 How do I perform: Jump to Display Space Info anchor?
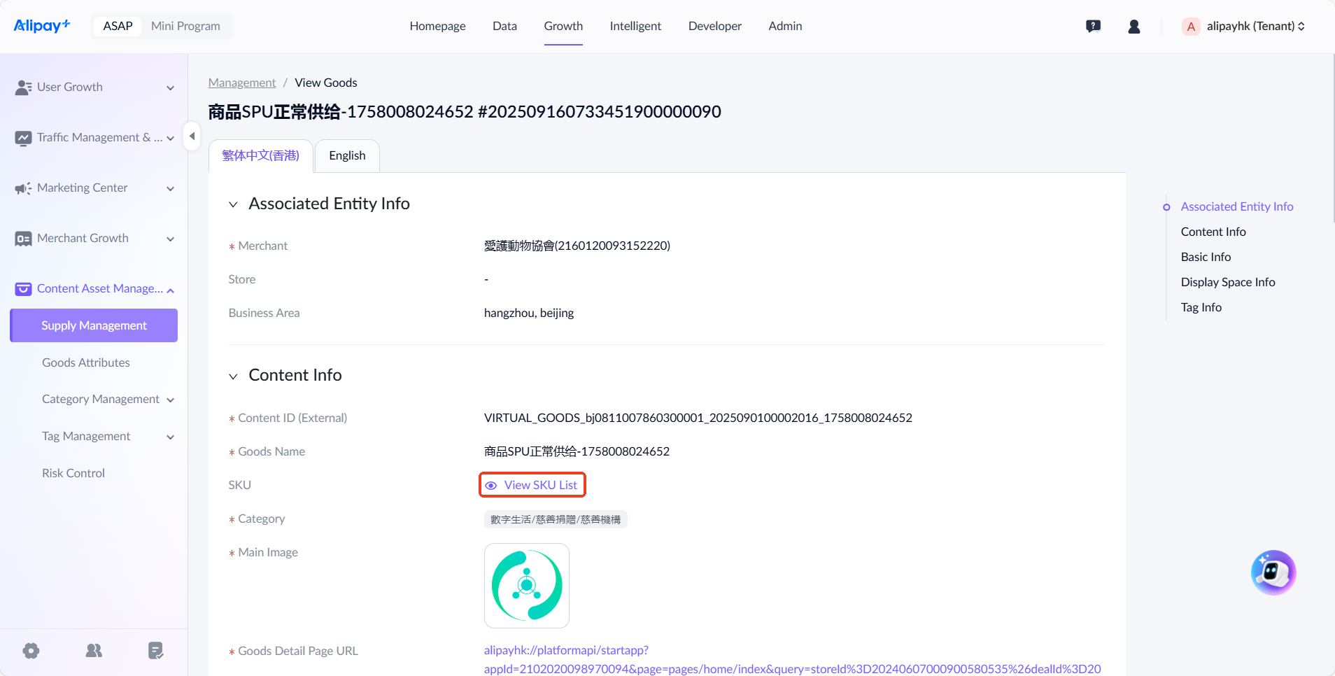click(1227, 282)
